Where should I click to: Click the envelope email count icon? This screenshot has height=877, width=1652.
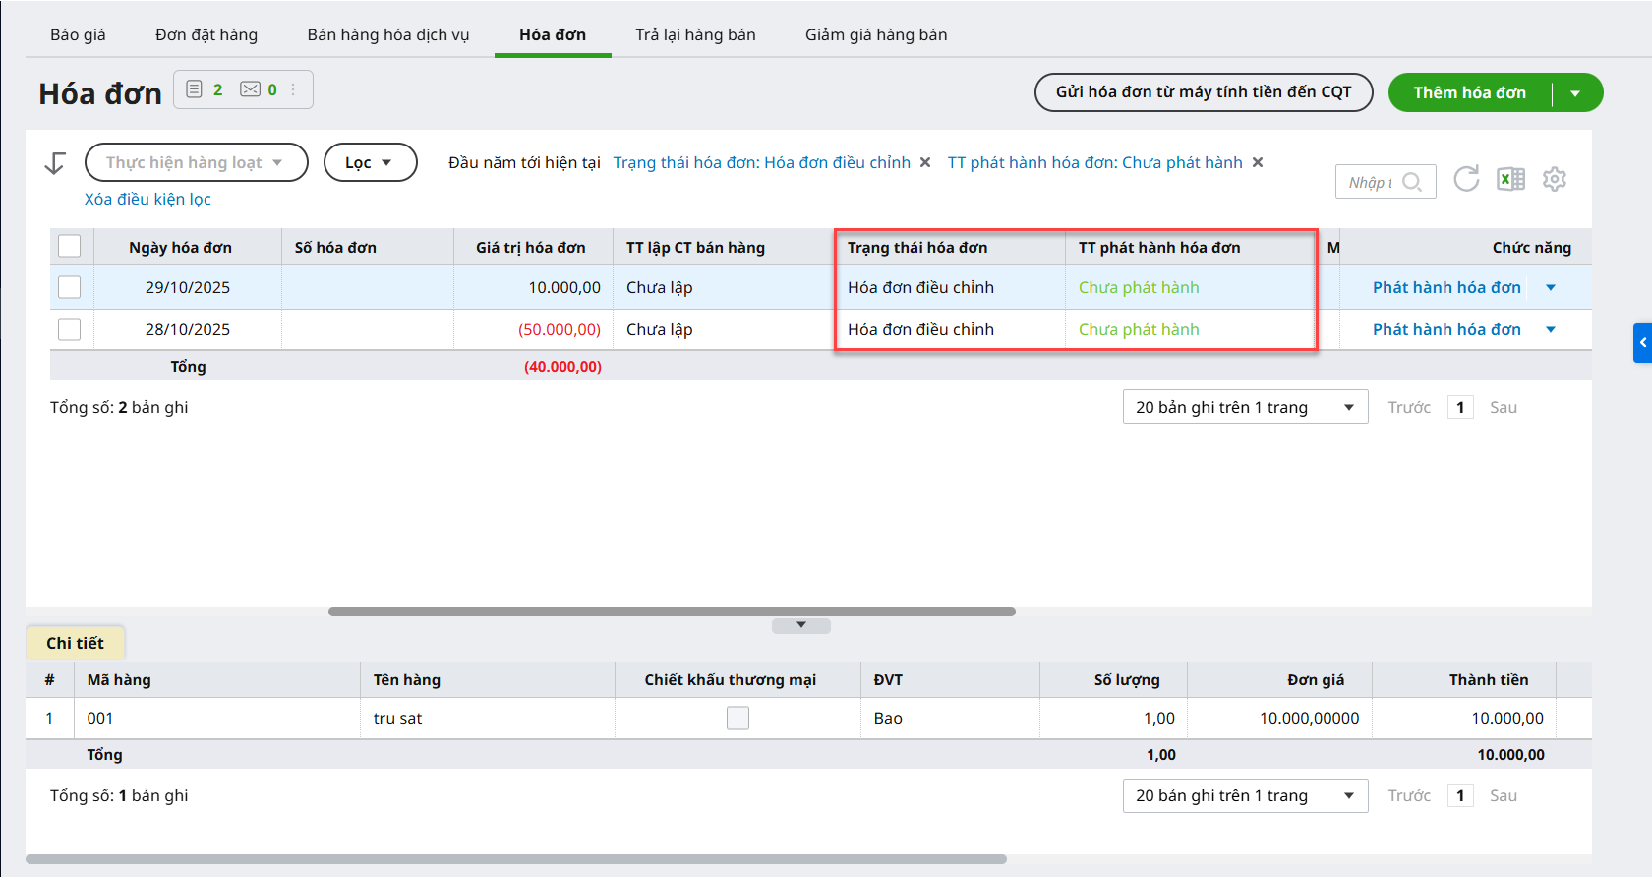(251, 89)
